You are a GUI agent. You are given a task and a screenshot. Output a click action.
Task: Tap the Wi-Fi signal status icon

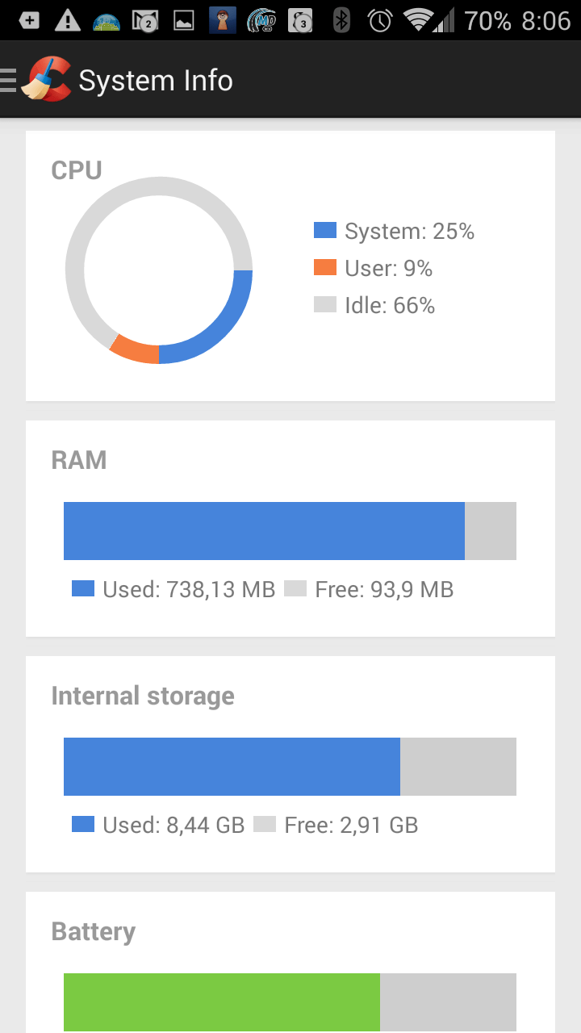[x=420, y=20]
